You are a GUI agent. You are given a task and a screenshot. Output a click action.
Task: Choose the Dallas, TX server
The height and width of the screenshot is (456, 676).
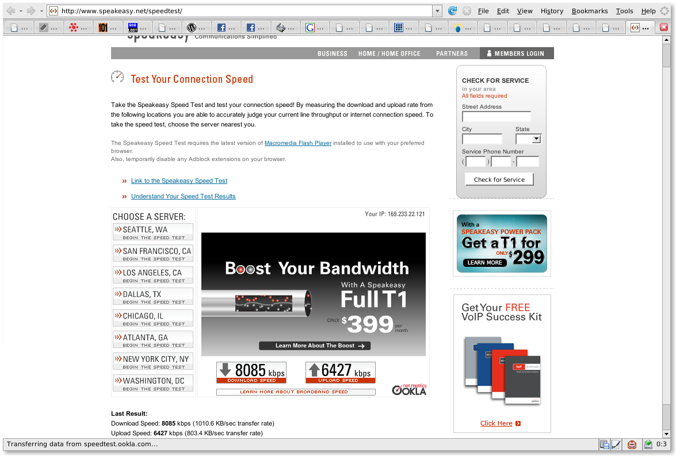click(153, 297)
